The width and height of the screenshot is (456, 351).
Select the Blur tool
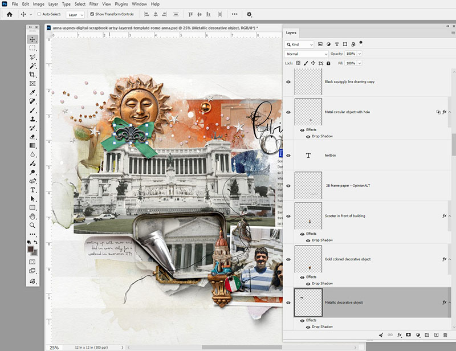[32, 154]
